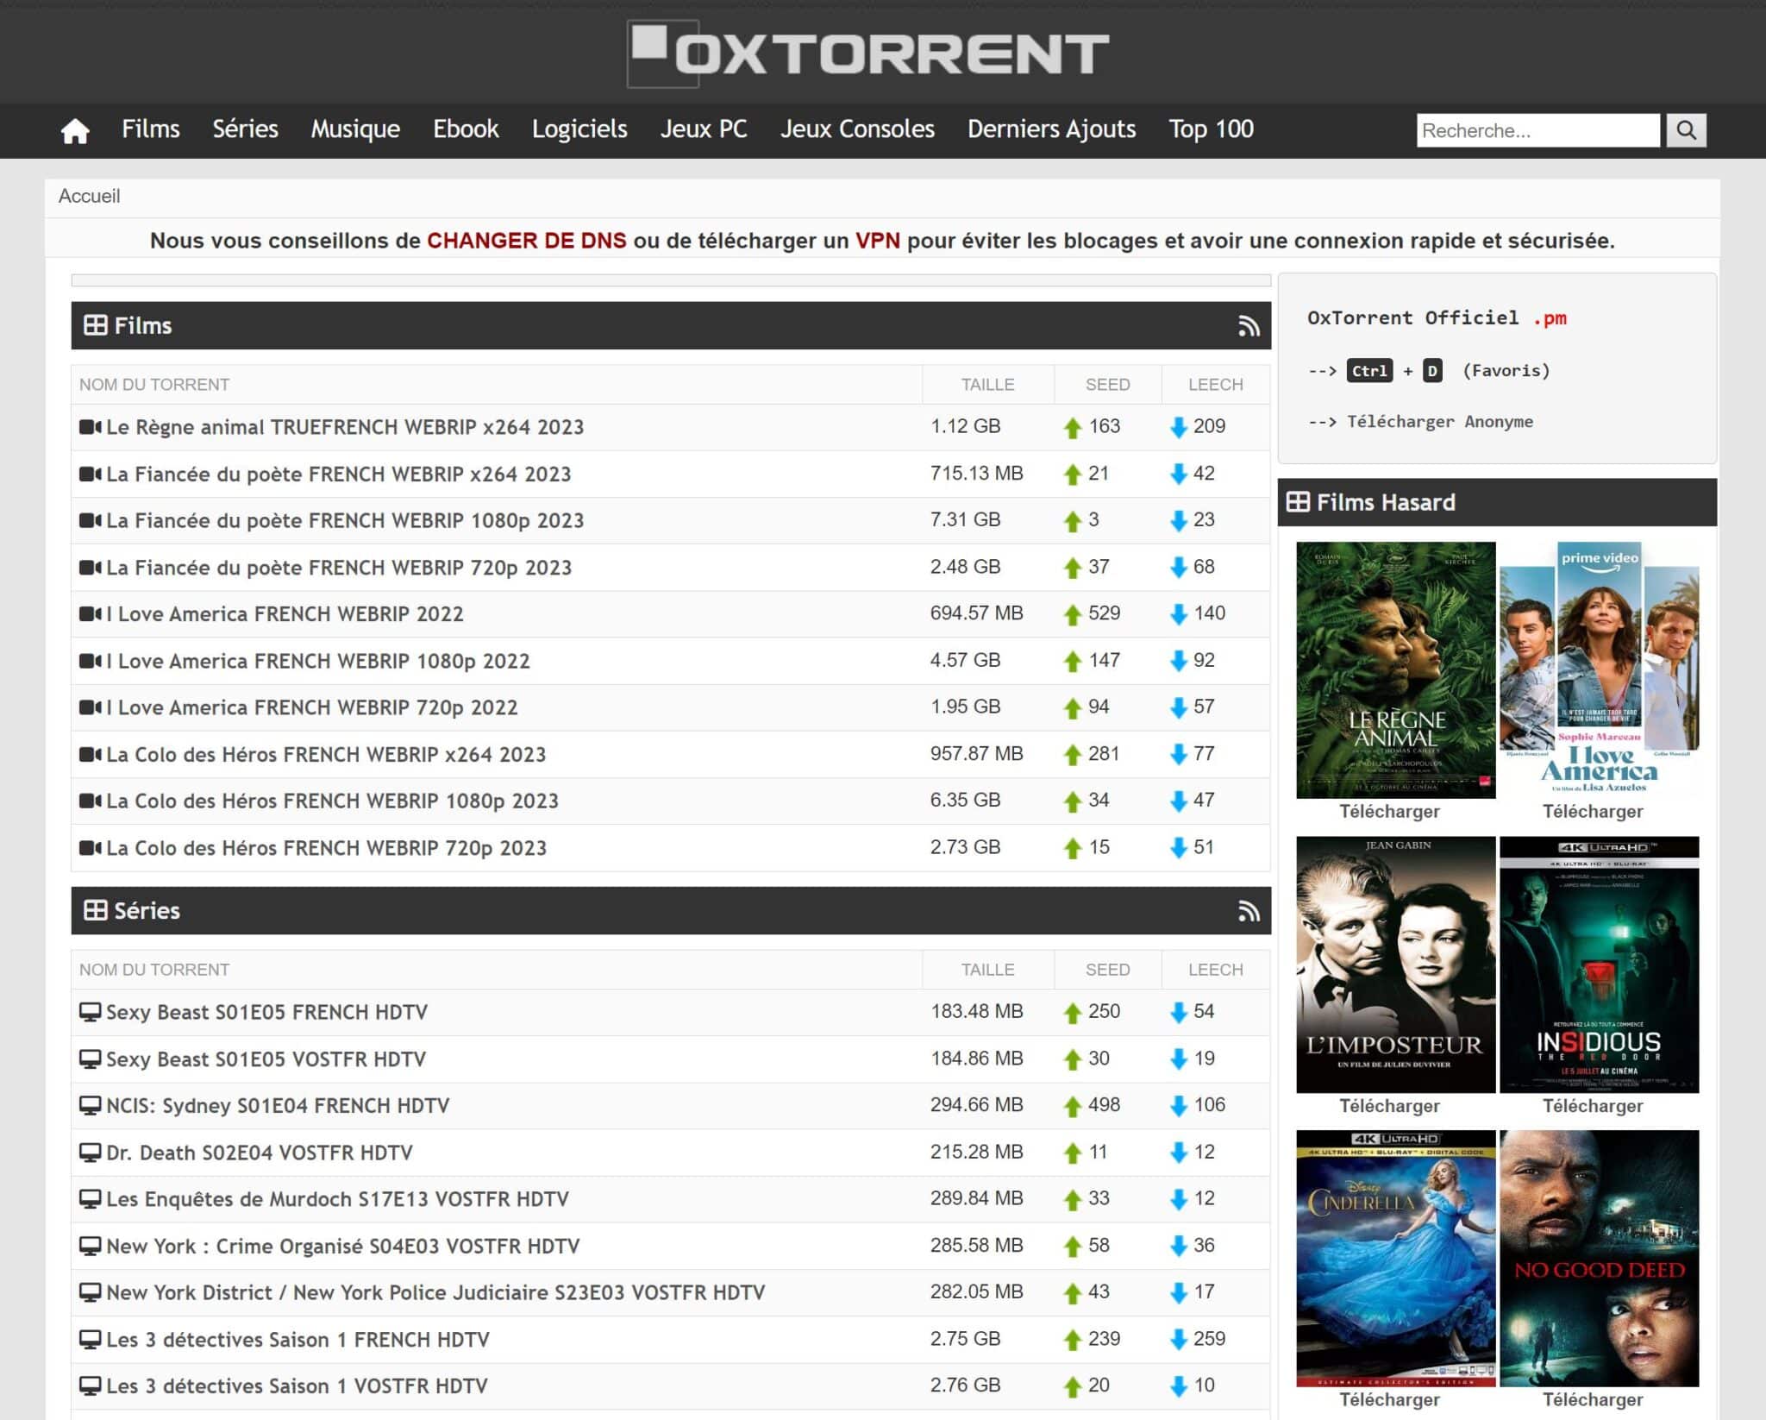The width and height of the screenshot is (1766, 1420).
Task: Click the VPN link
Action: pyautogui.click(x=877, y=241)
